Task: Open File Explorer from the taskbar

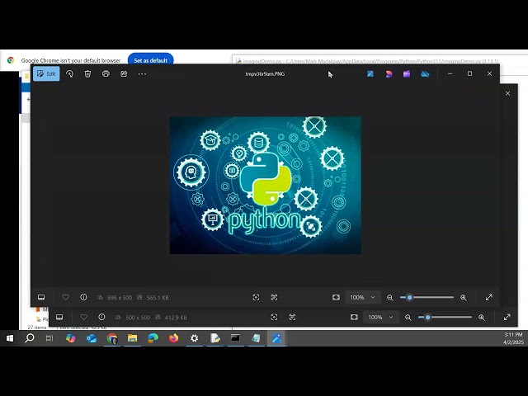Action: click(132, 338)
